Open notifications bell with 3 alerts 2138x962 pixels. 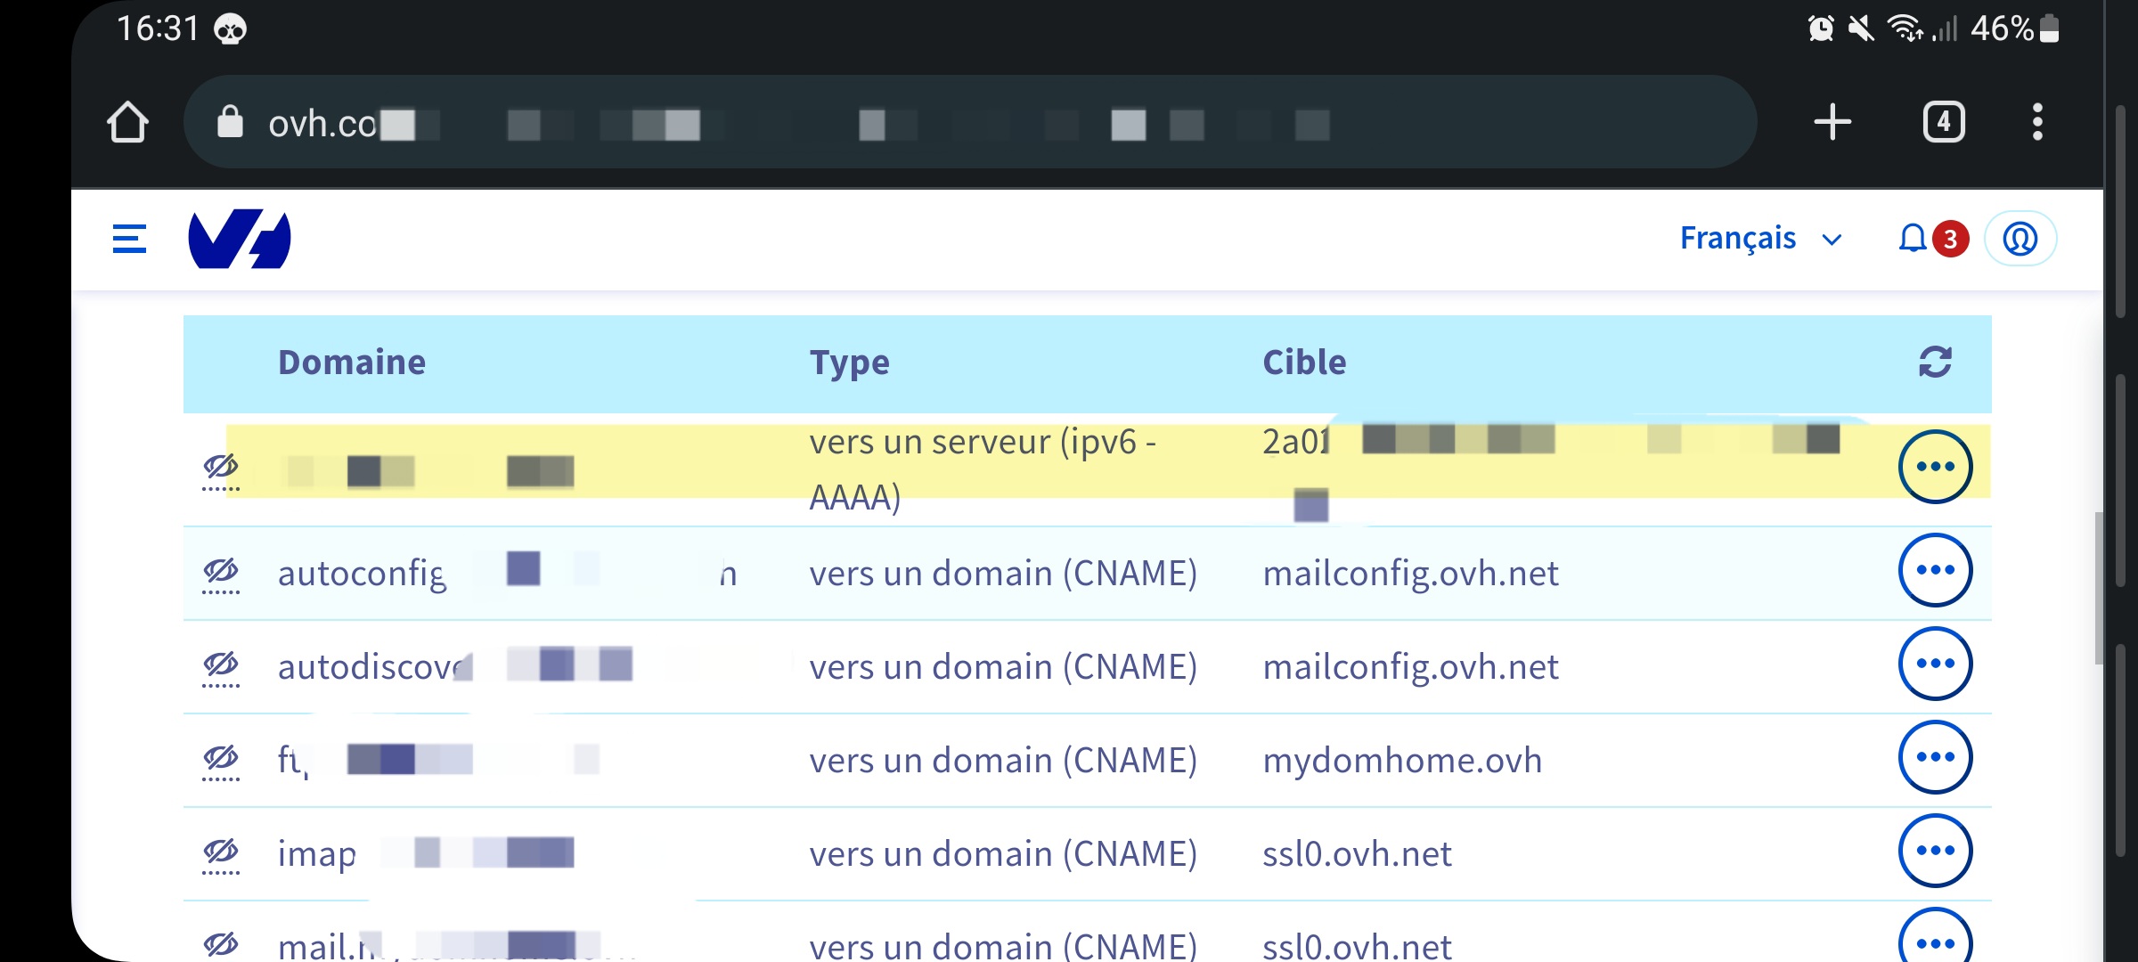tap(1931, 239)
